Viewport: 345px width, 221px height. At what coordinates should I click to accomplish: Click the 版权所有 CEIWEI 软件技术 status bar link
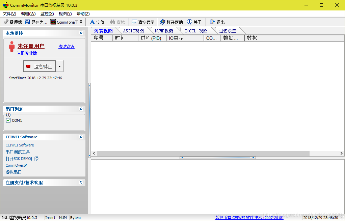point(249,218)
